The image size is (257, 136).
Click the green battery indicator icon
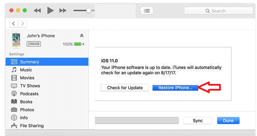pos(78,44)
